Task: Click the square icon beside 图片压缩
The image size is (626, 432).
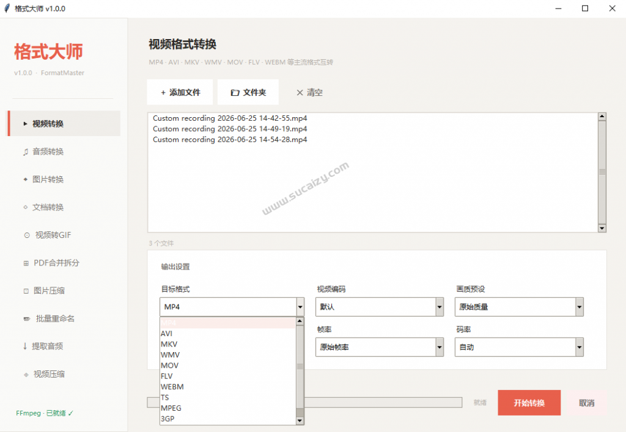Action: [x=26, y=291]
